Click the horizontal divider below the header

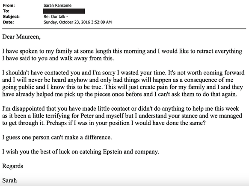124,29
